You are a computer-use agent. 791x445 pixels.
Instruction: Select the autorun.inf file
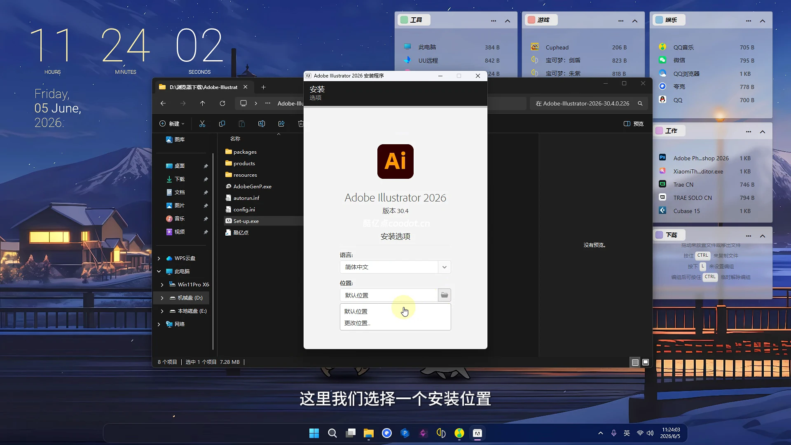pos(242,198)
